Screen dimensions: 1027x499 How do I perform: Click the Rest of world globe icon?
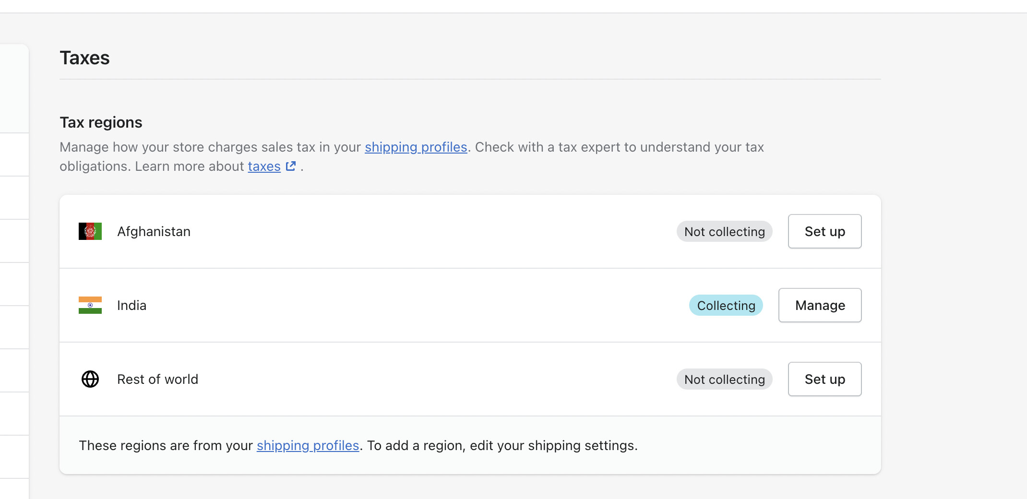(90, 379)
